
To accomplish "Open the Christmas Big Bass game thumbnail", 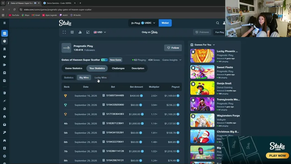I will pyautogui.click(x=202, y=136).
